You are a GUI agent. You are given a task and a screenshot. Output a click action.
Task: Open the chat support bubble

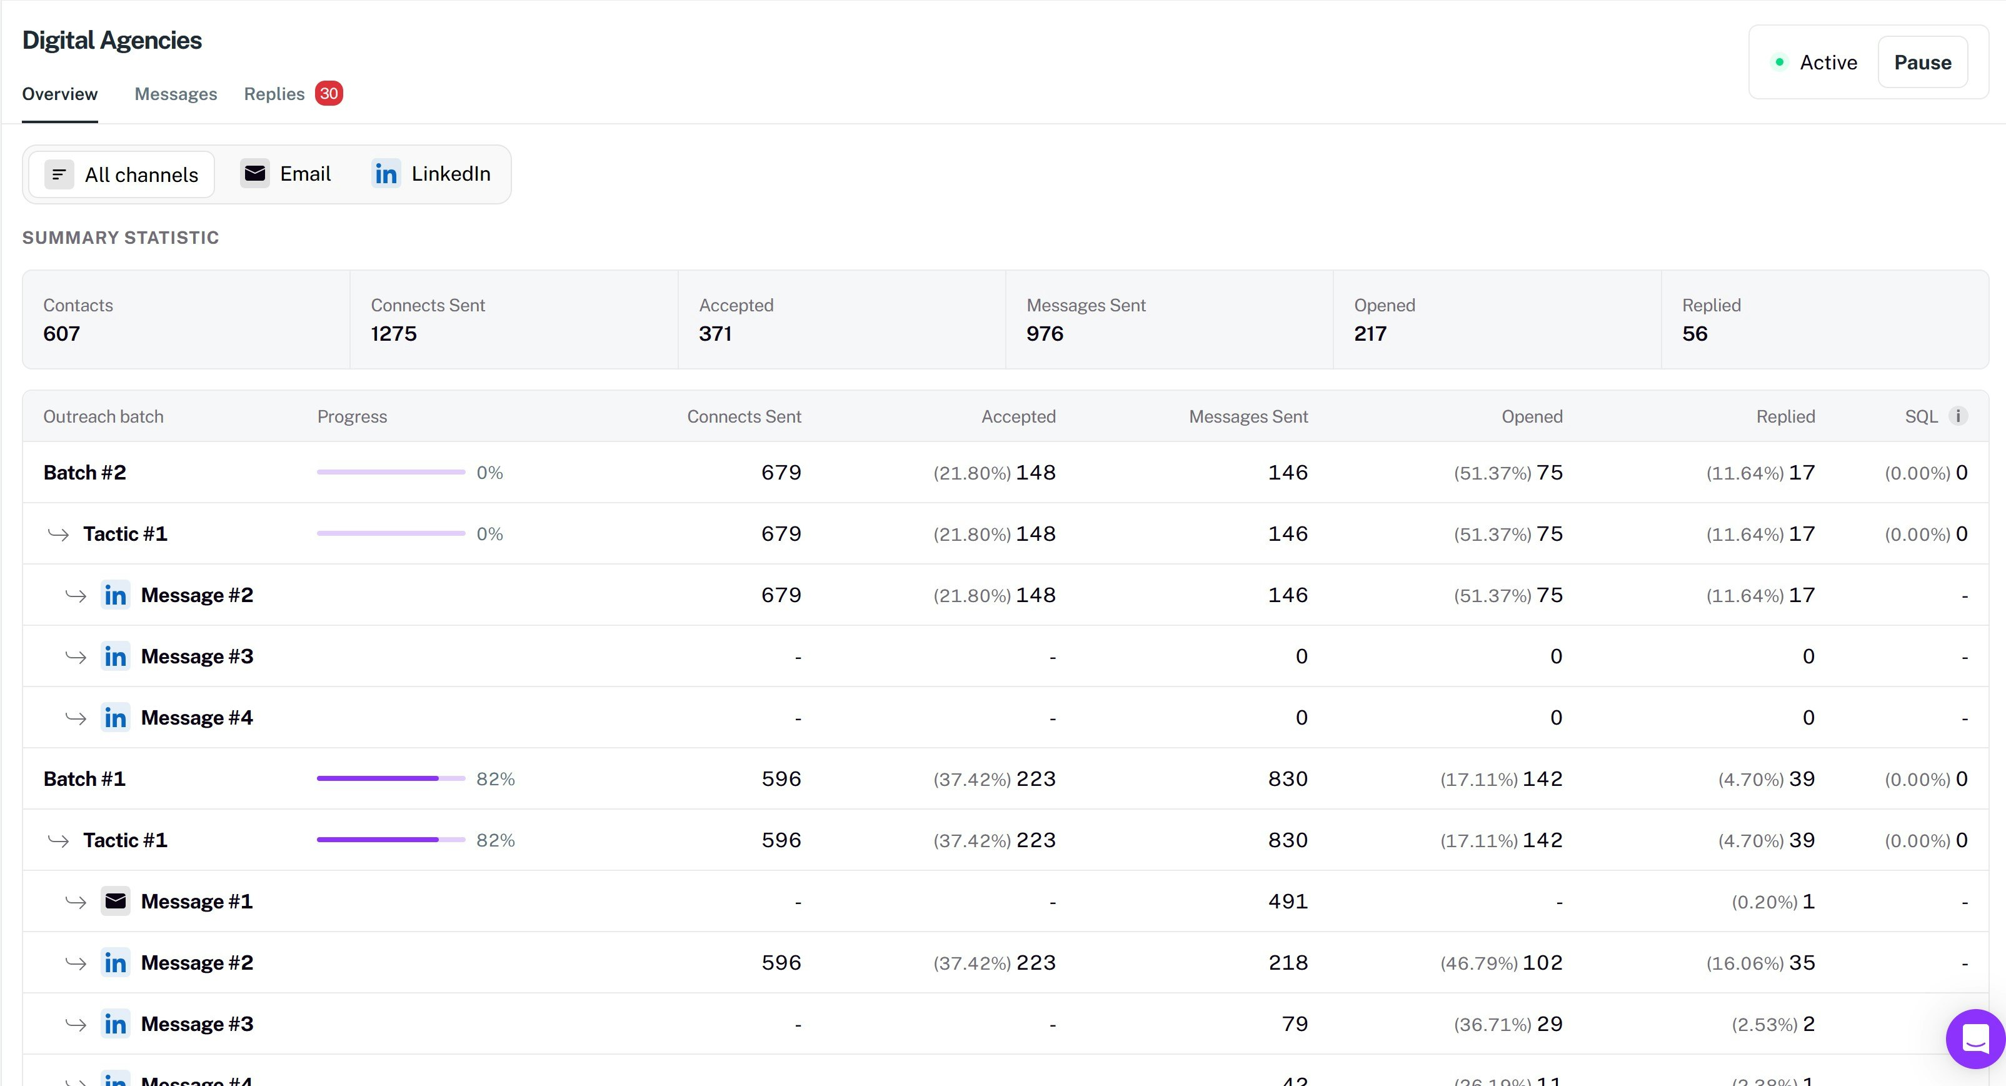(1975, 1038)
